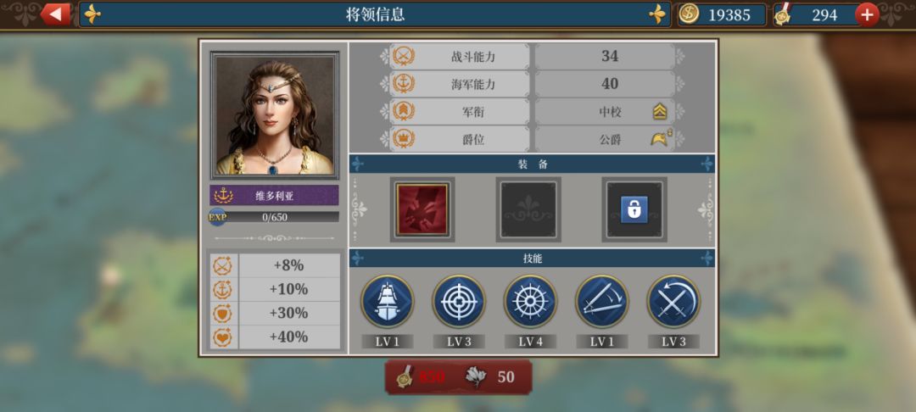
Task: Select the ship's wheel skill icon
Action: point(530,301)
